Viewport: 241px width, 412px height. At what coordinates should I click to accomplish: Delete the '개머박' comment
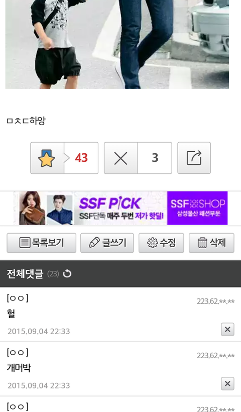click(227, 384)
